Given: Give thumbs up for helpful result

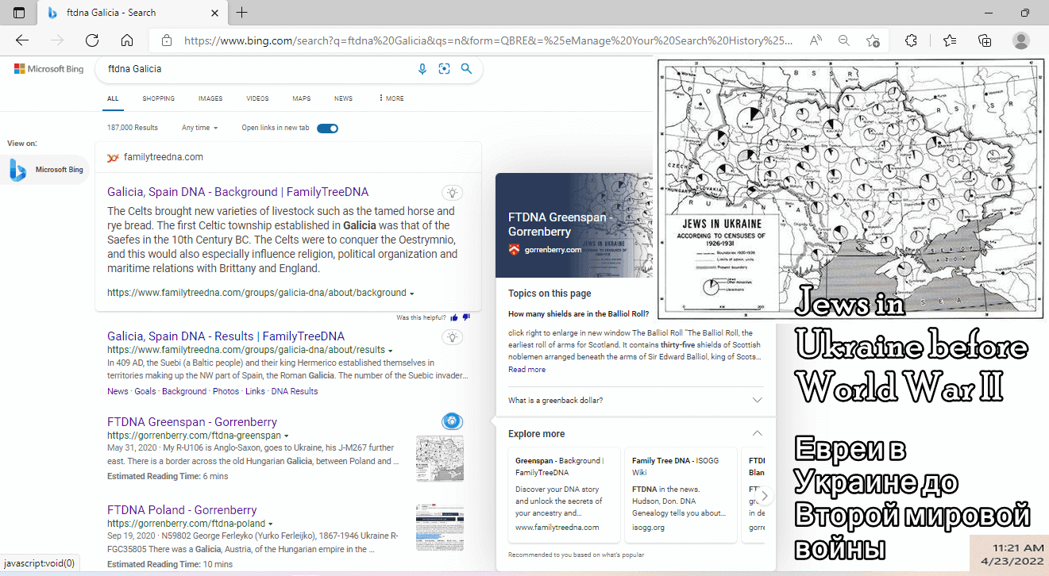Looking at the screenshot, I should coord(454,317).
